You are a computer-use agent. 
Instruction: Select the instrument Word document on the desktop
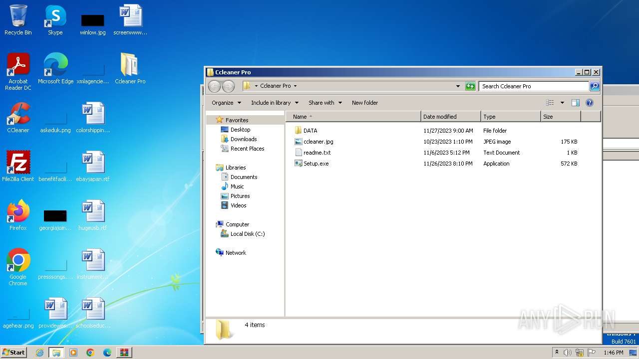pyautogui.click(x=93, y=264)
